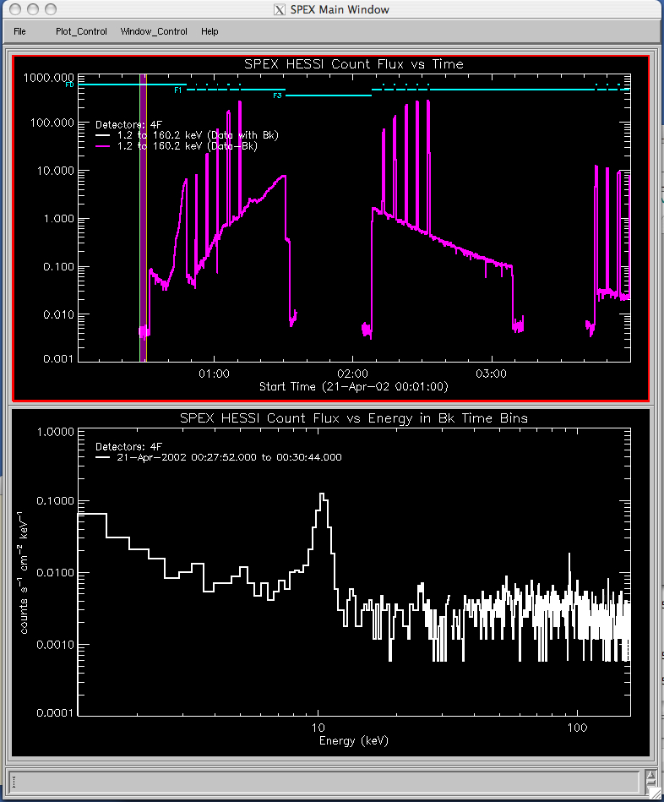This screenshot has height=802, width=664.
Task: Click the status message text field
Action: [321, 782]
